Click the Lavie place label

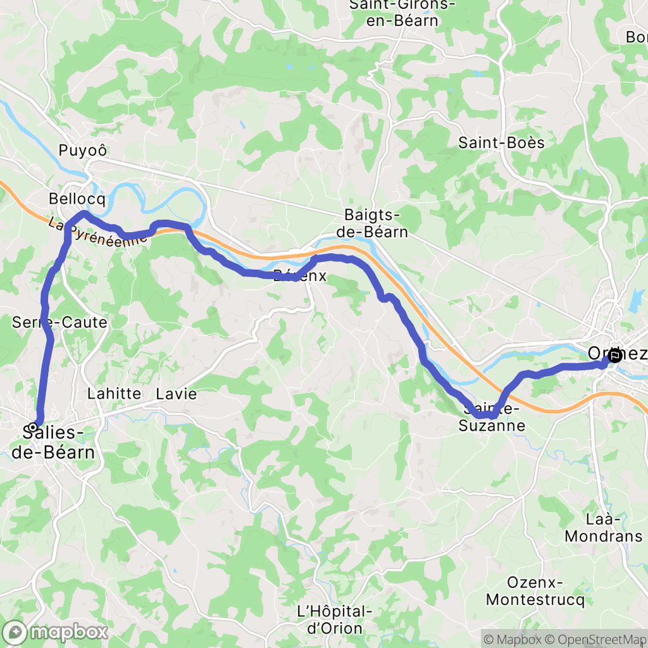[x=177, y=394]
